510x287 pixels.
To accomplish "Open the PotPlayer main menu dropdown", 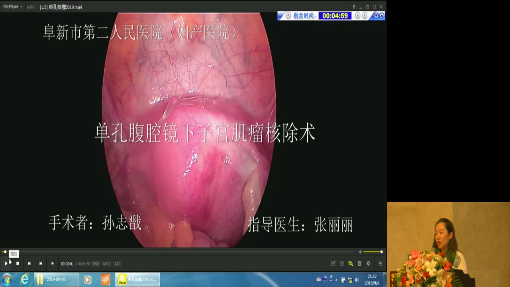I will pos(13,7).
